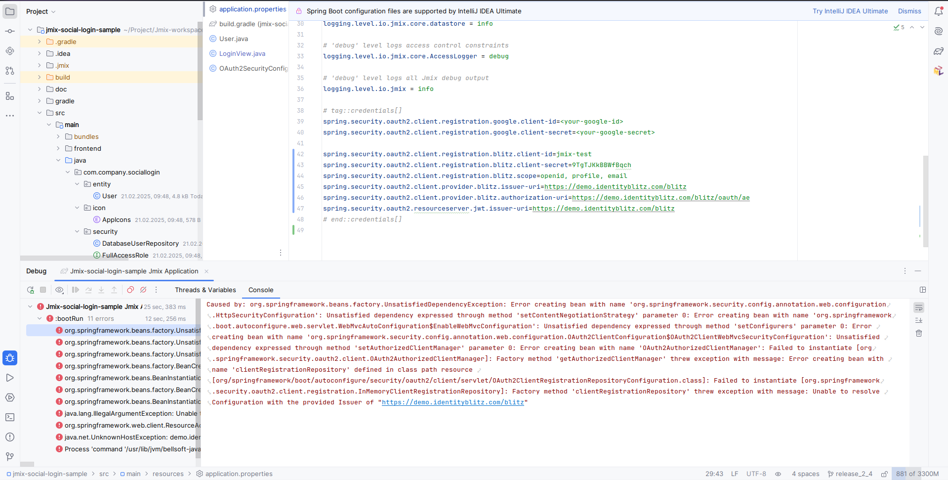The width and height of the screenshot is (948, 480).
Task: Open the release_2_4 branch selector
Action: [x=850, y=474]
